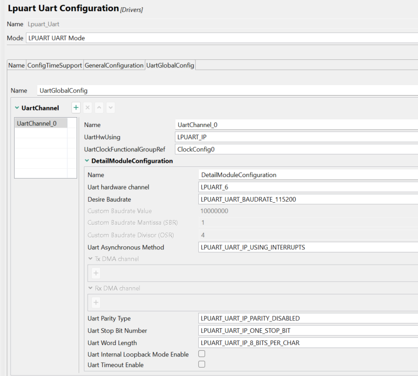Image resolution: width=418 pixels, height=376 pixels.
Task: Add an Rx DMA channel entry
Action: [96, 302]
